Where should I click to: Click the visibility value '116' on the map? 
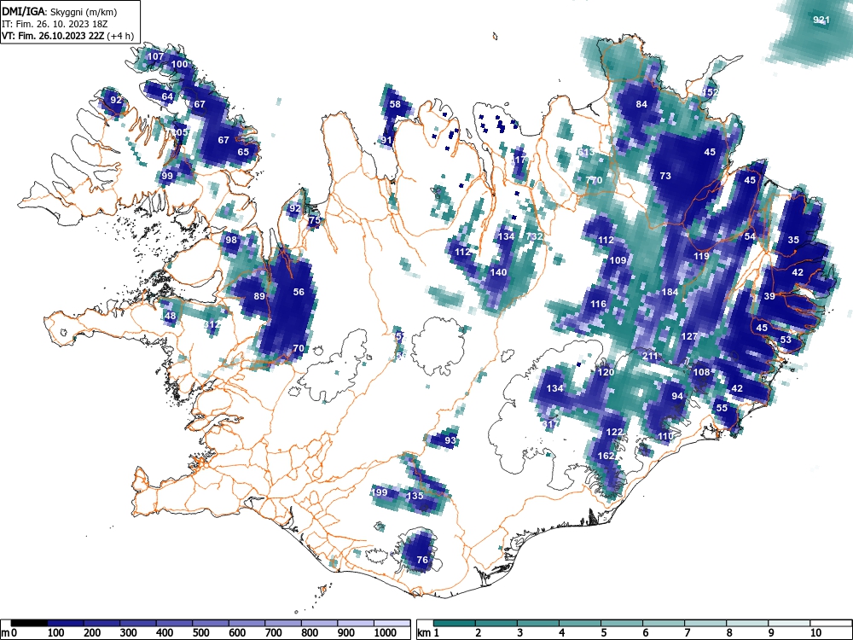click(599, 305)
